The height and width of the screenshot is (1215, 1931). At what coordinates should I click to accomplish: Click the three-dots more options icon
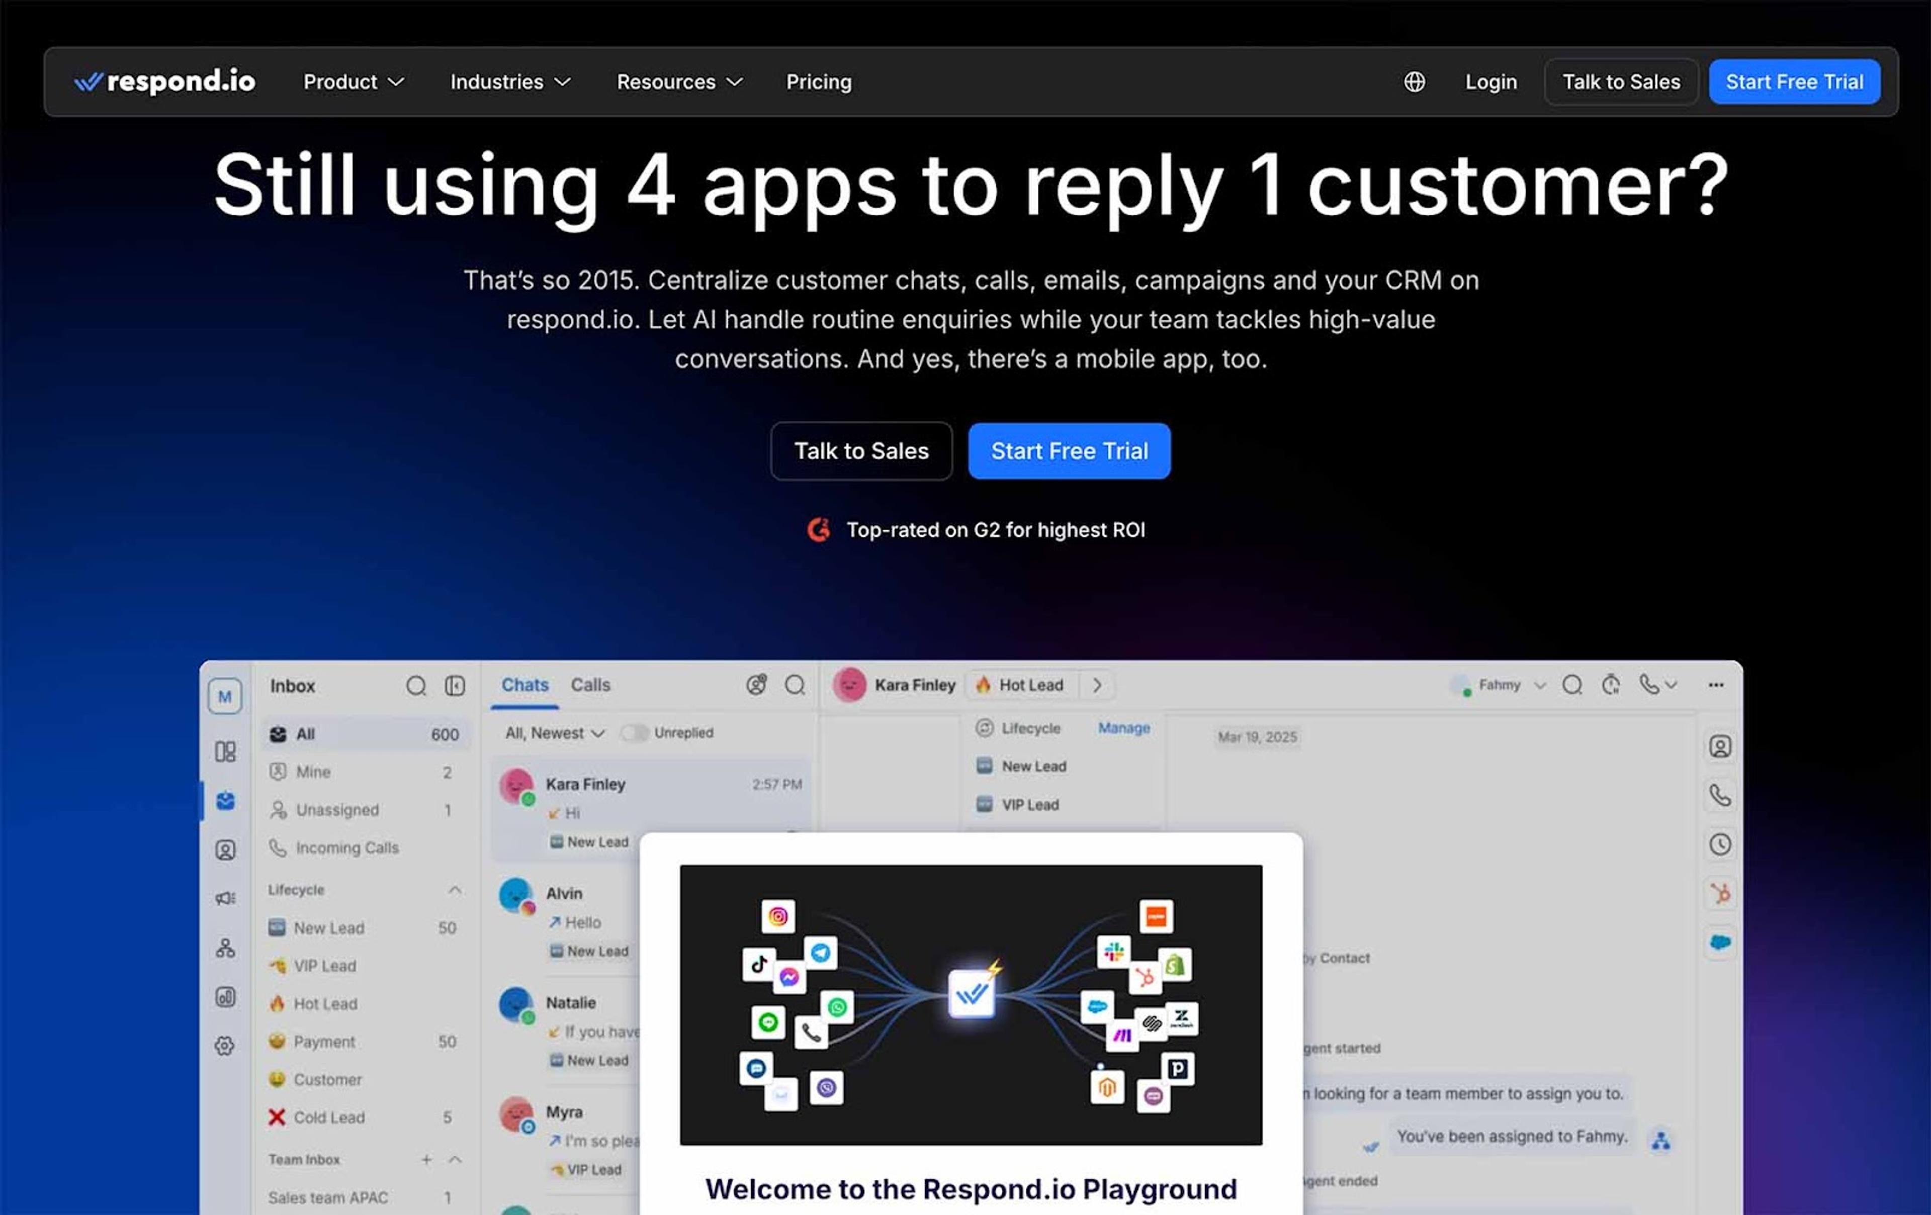1715,685
